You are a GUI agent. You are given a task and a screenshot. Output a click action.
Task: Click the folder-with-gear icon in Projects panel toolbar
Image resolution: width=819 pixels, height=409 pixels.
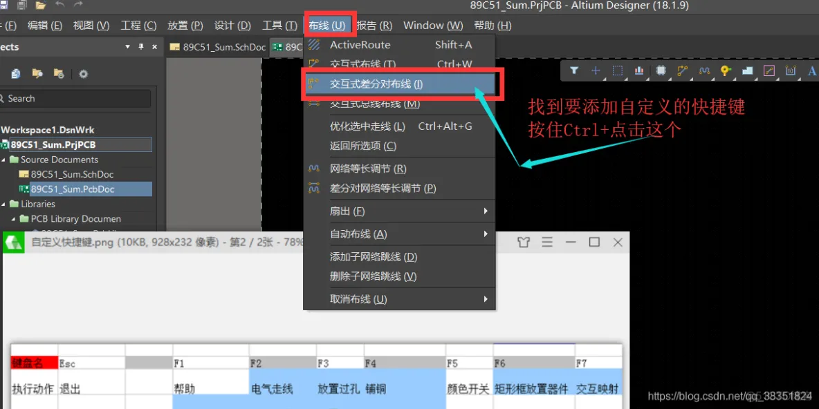(59, 73)
